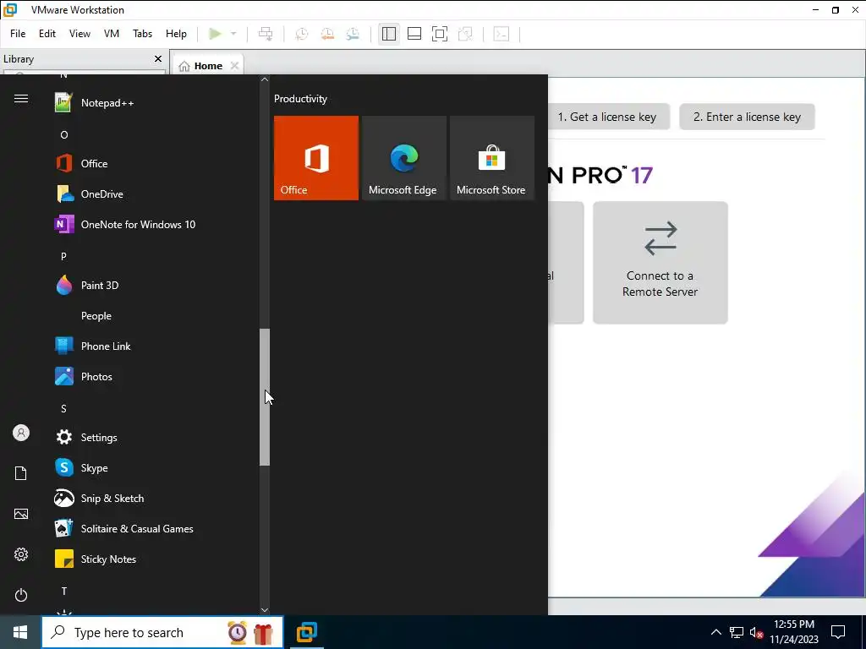Click the Get a license key button
This screenshot has height=649, width=866.
607,117
